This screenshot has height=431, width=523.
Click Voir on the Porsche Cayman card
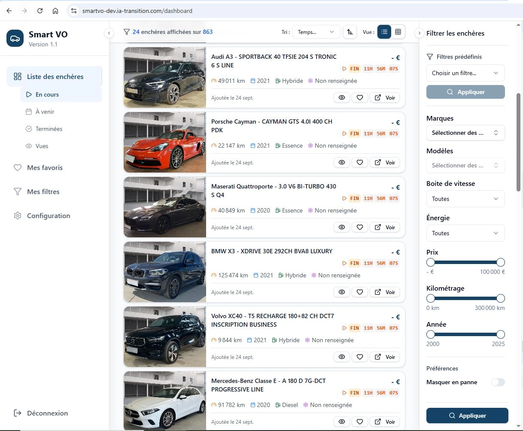385,162
